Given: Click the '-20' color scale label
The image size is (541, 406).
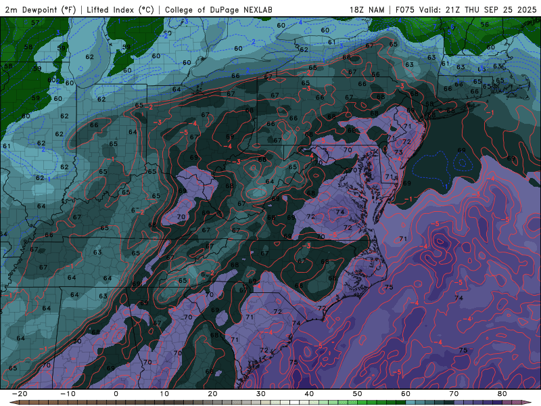Looking at the screenshot, I should click(20, 394).
